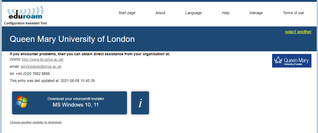Open the Language menu

[193, 13]
